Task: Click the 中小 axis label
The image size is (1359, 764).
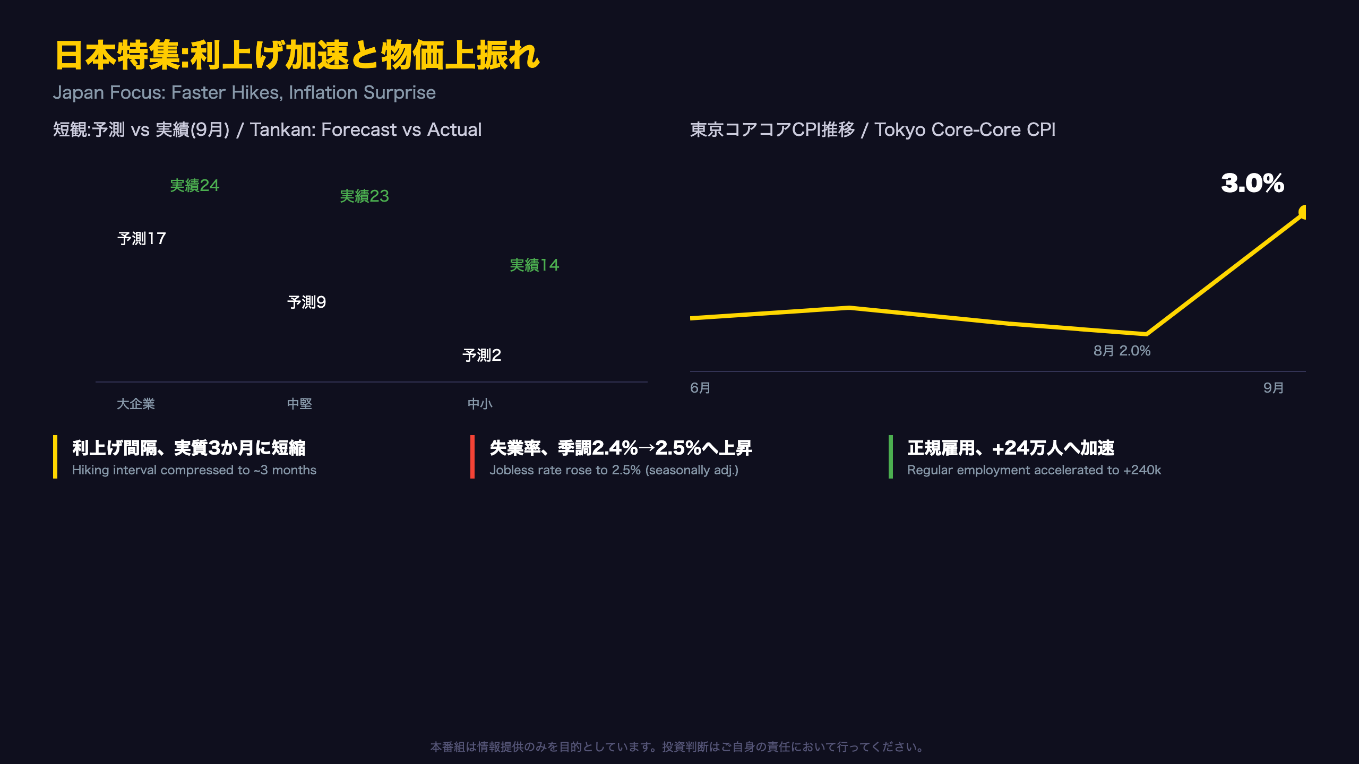Action: 480,404
